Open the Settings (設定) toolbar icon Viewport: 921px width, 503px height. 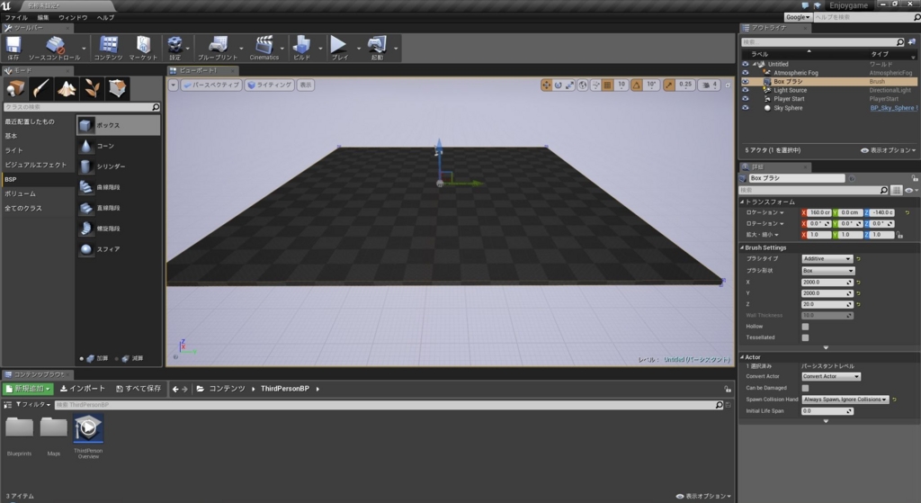[175, 48]
